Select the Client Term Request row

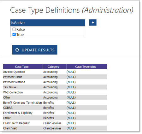coord(55,123)
